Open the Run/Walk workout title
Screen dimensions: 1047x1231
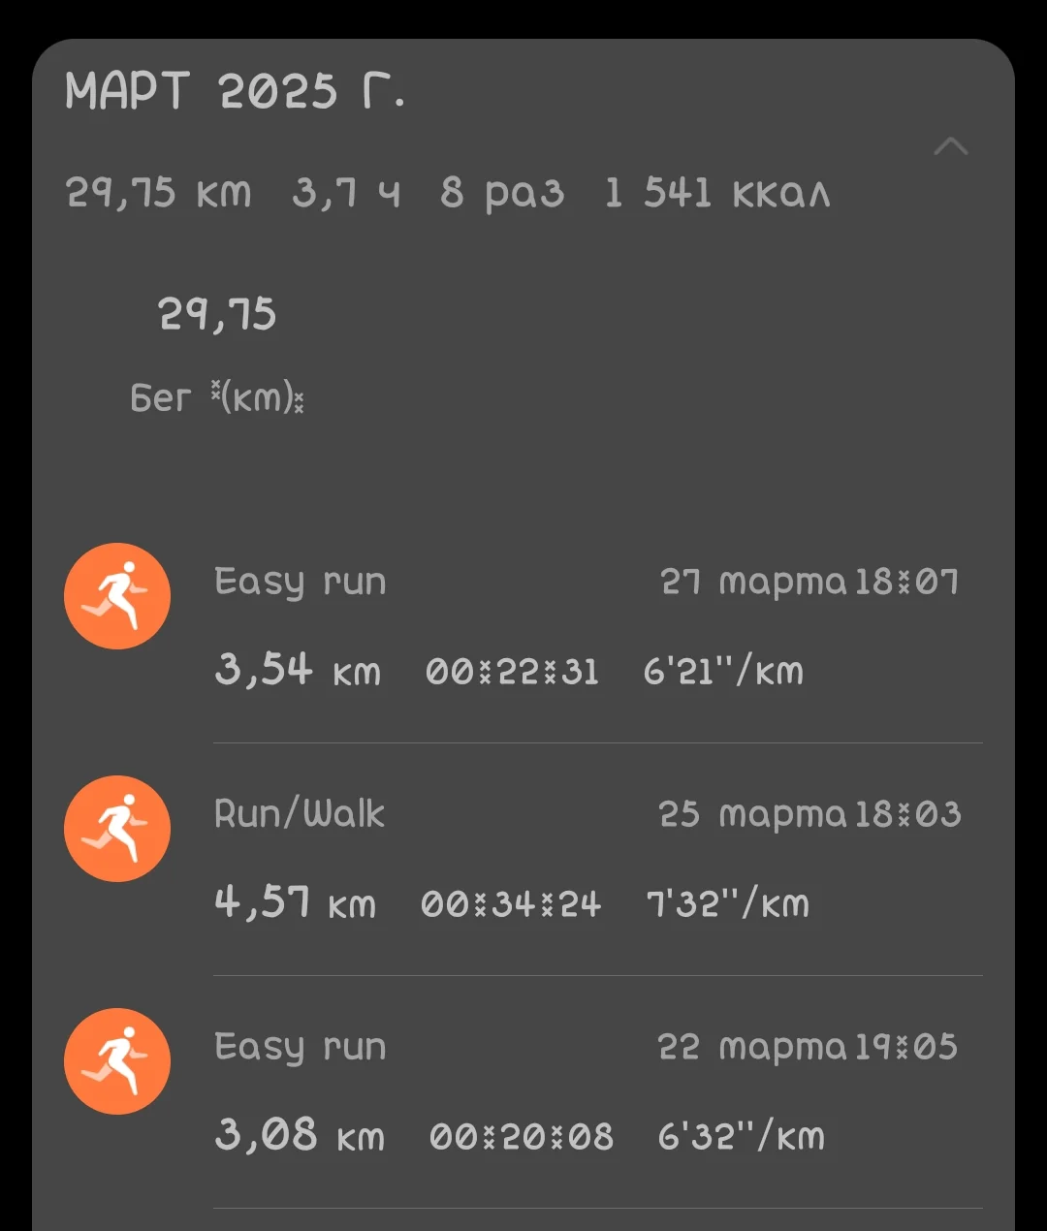(x=299, y=814)
